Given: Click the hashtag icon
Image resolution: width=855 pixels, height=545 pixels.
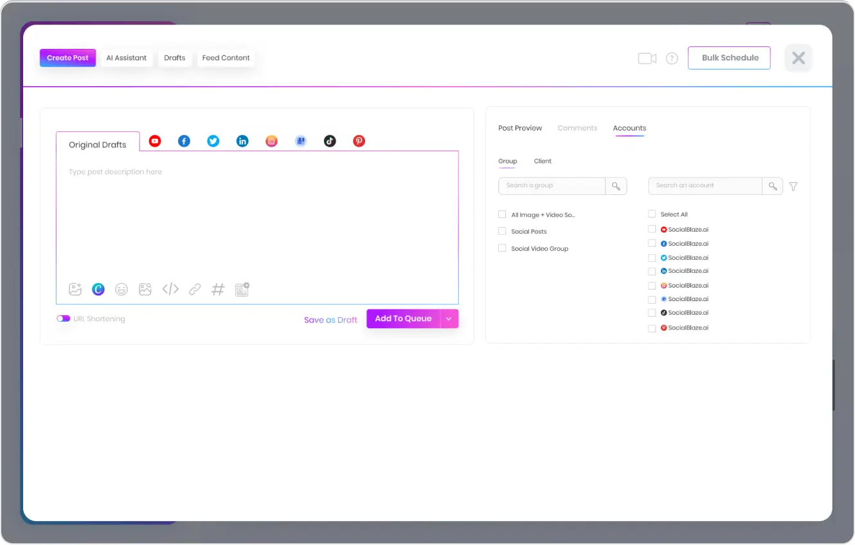Looking at the screenshot, I should 218,290.
